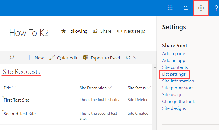219x130 pixels.
Task: Open the Add a page link
Action: pos(174,54)
